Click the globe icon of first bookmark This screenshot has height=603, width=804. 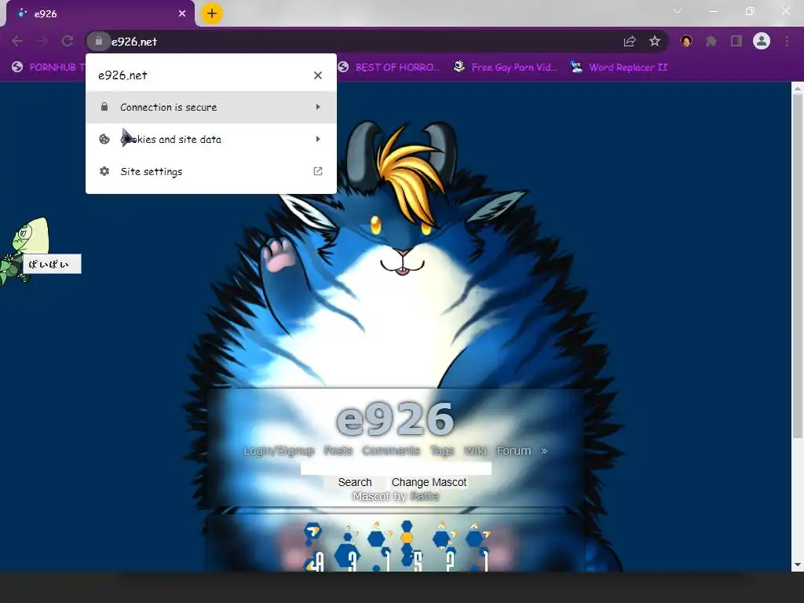click(x=17, y=67)
